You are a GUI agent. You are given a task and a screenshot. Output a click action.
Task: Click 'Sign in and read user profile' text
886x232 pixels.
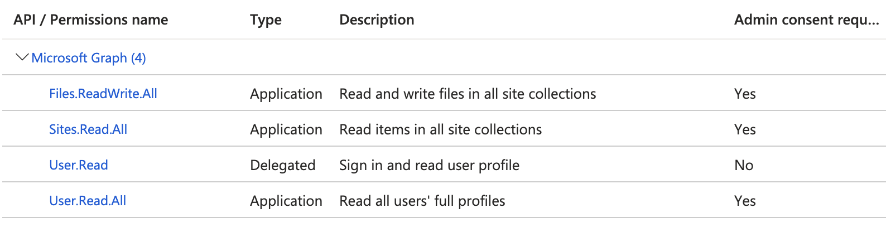click(x=429, y=165)
